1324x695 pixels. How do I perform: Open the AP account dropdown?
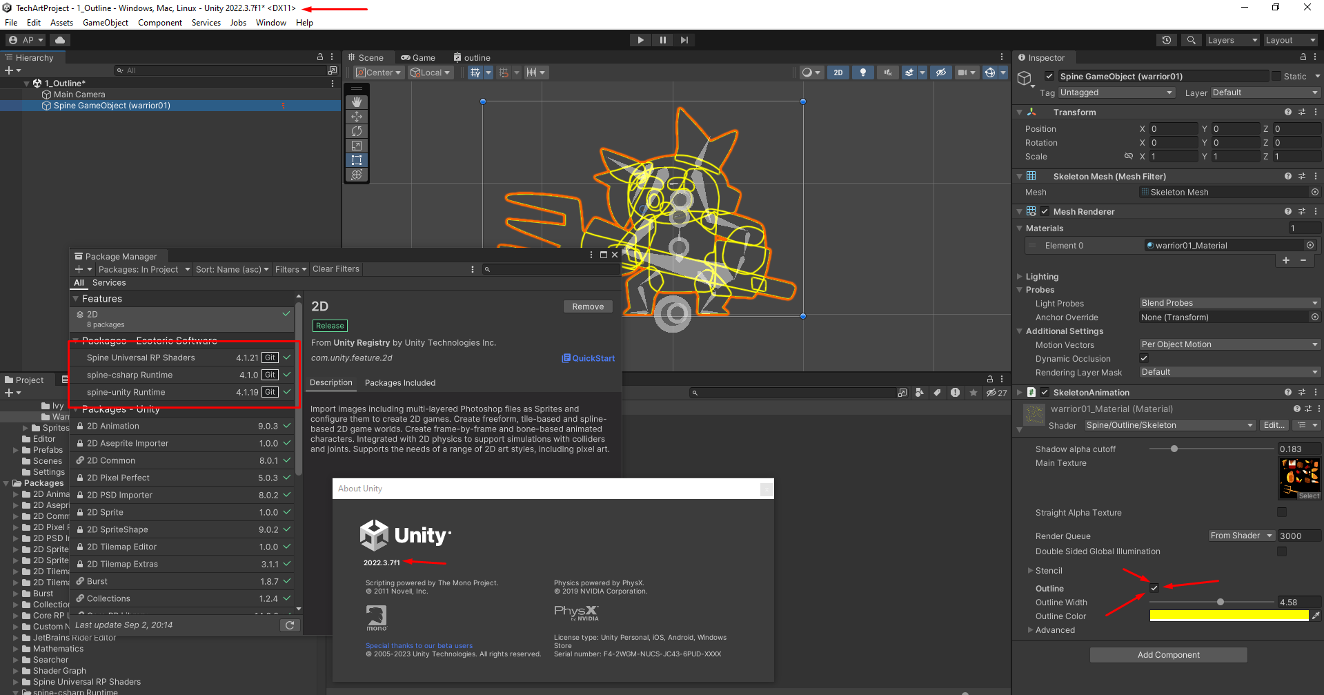click(26, 40)
